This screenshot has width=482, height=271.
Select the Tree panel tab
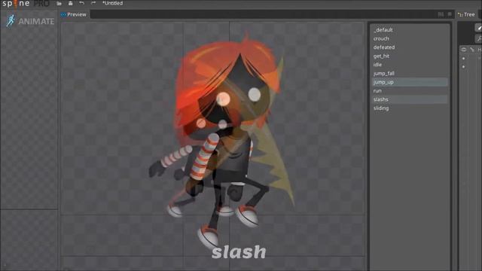coord(466,14)
